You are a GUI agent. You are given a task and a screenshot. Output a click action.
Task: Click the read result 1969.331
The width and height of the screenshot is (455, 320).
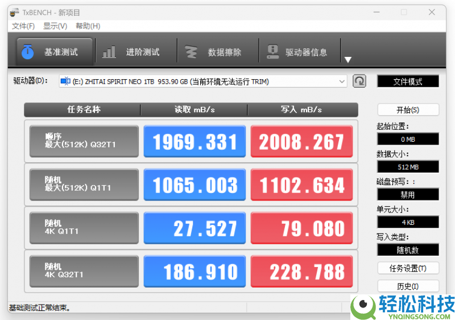(x=195, y=141)
